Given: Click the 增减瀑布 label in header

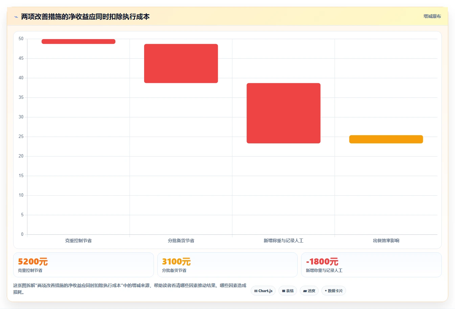Looking at the screenshot, I should click(432, 16).
